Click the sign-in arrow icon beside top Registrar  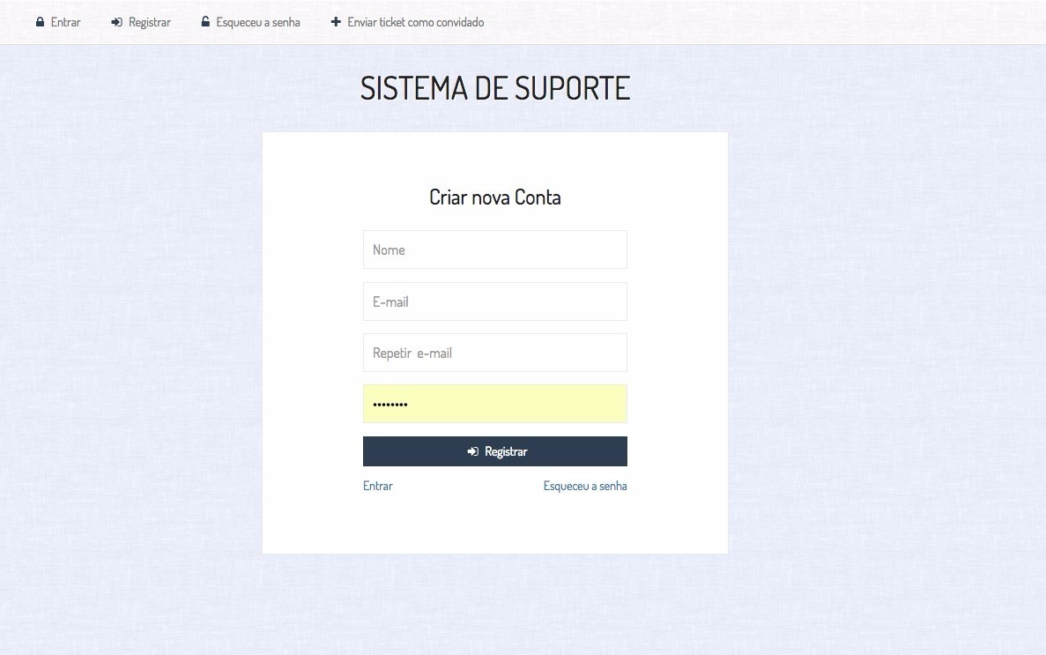pyautogui.click(x=116, y=22)
